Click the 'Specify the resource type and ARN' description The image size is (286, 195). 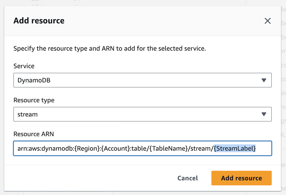pos(109,49)
